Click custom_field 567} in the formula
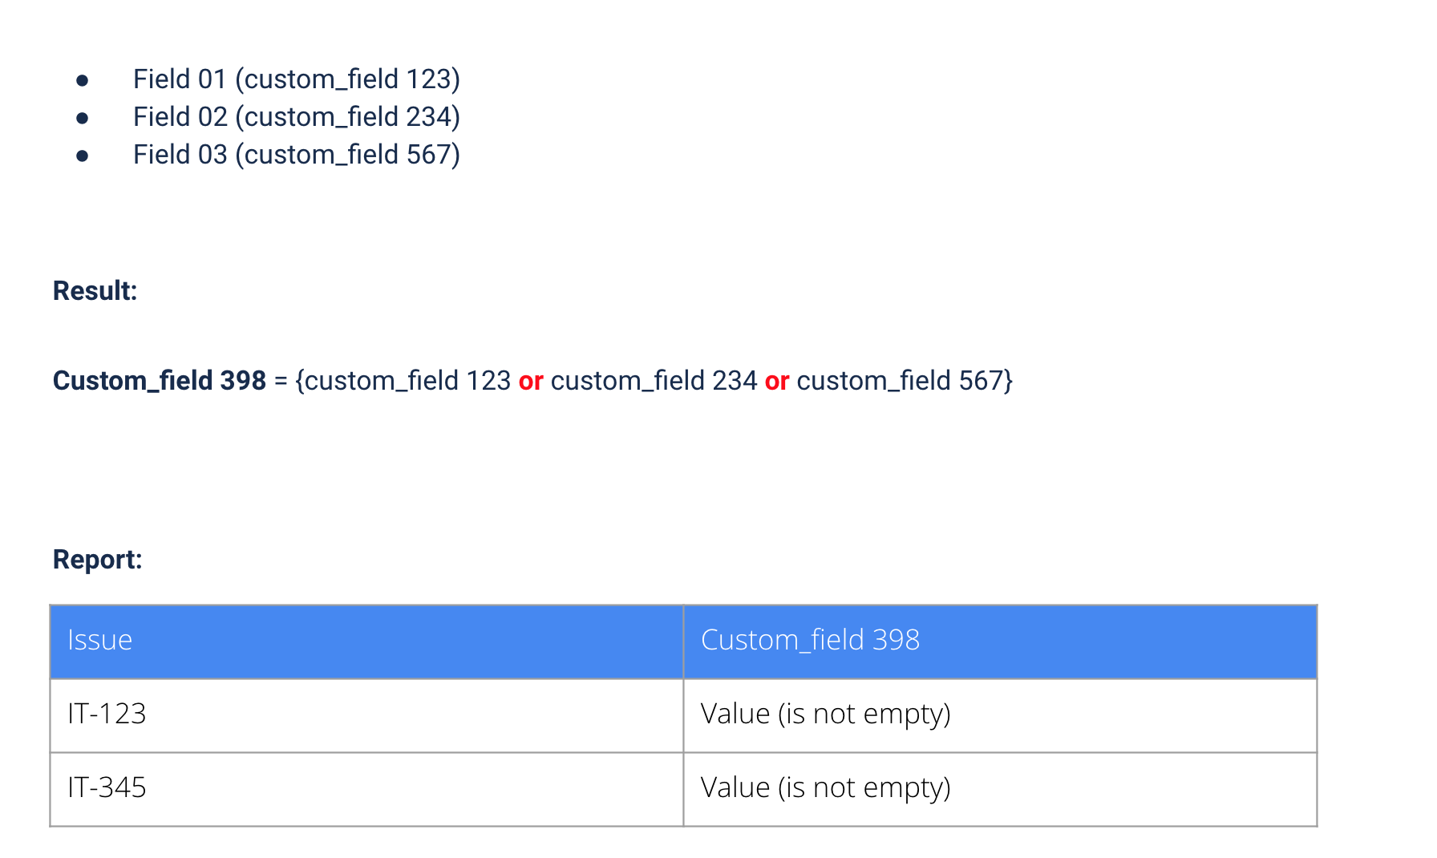Screen dimensions: 1437x858 pos(905,381)
